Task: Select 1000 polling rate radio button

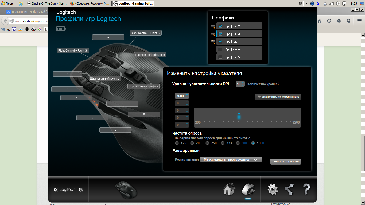Action: (253, 143)
